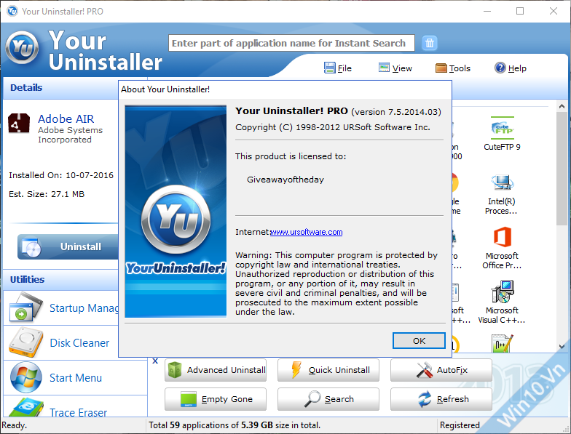Click the title bar app icon
This screenshot has width=571, height=434.
point(12,12)
